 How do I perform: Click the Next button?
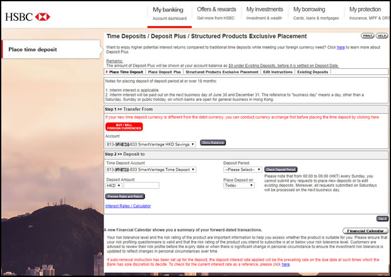(x=382, y=219)
